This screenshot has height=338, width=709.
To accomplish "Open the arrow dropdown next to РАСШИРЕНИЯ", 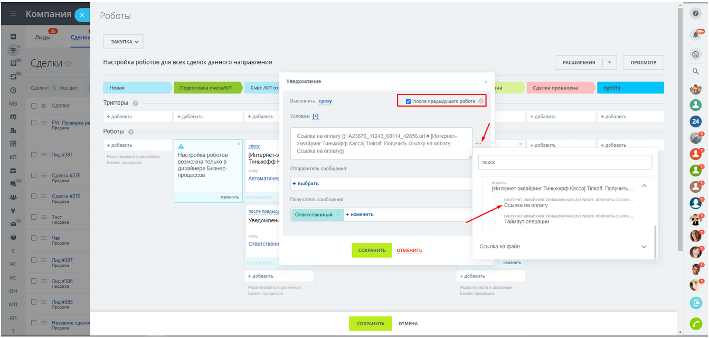I will (609, 62).
